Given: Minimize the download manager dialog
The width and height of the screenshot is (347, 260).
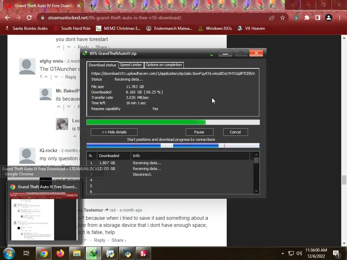Looking at the screenshot, I should 225,53.
